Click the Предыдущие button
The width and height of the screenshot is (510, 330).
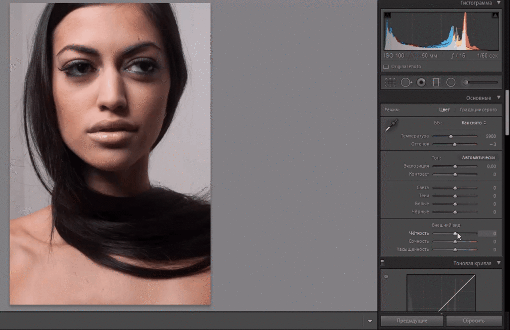pos(411,321)
